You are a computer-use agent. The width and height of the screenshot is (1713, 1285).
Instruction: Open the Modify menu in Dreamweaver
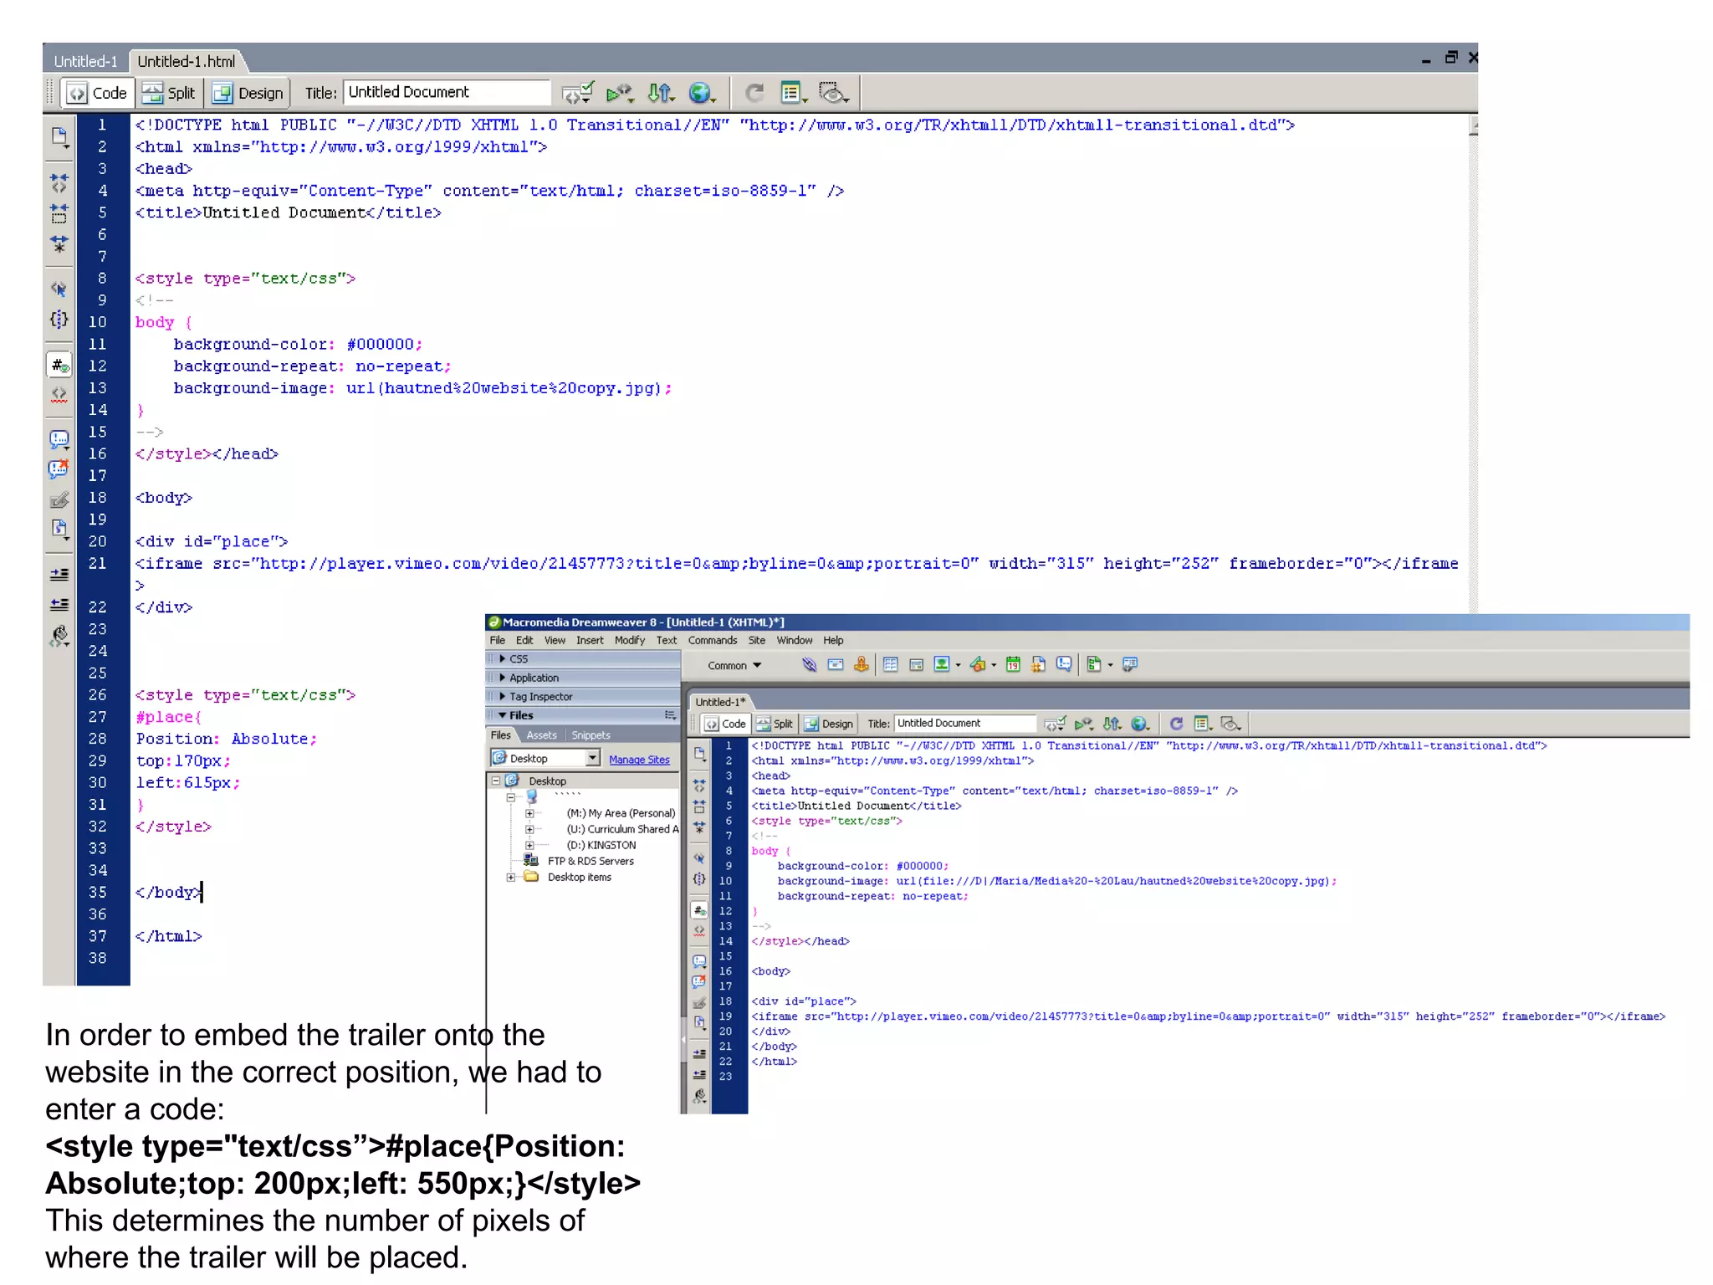pos(630,641)
